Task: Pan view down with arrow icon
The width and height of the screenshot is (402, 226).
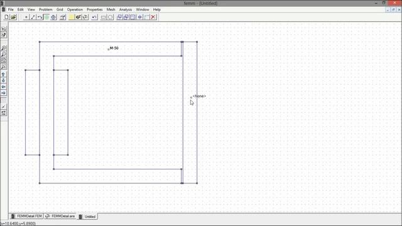Action: coord(4,80)
